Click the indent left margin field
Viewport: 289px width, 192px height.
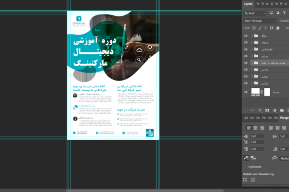click(257, 136)
